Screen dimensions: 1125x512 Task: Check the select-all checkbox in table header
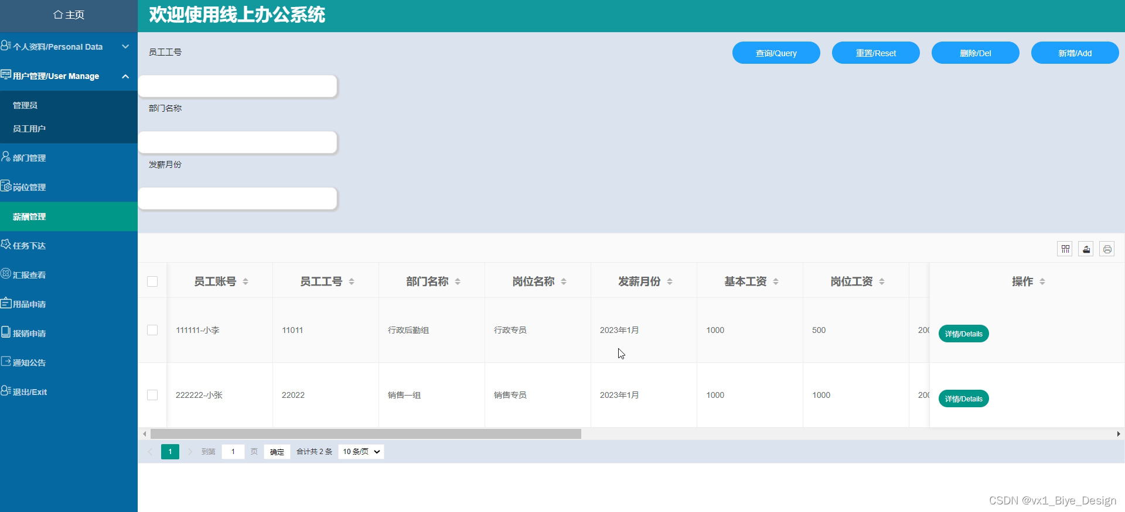152,281
